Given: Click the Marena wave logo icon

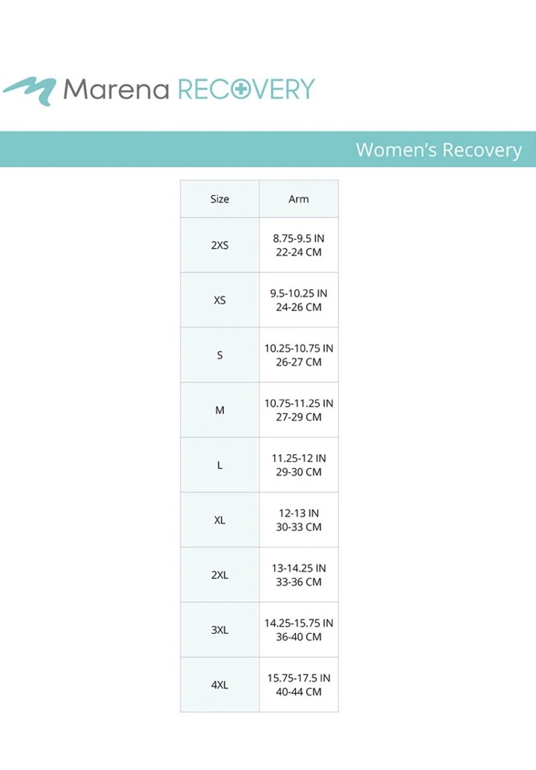Looking at the screenshot, I should click(30, 90).
